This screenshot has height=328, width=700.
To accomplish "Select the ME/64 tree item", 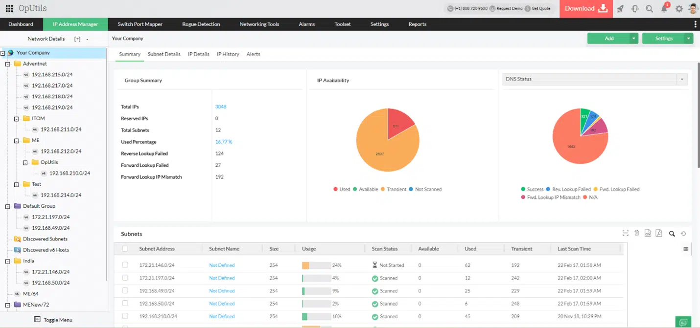I will coord(30,294).
